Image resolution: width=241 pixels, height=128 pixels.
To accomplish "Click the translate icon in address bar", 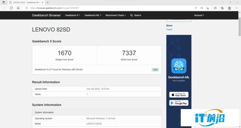I will [x=202, y=8].
